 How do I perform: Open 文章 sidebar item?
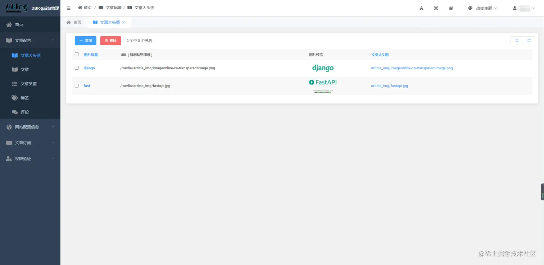click(x=30, y=70)
